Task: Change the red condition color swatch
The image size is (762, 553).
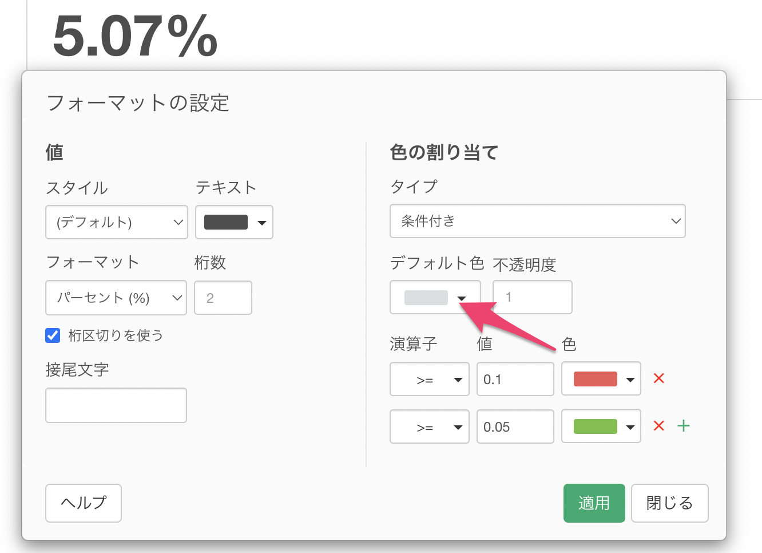Action: click(601, 379)
